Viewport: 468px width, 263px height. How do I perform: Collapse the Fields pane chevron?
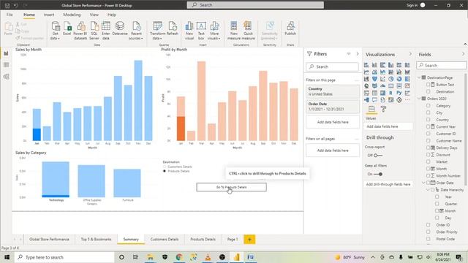463,54
